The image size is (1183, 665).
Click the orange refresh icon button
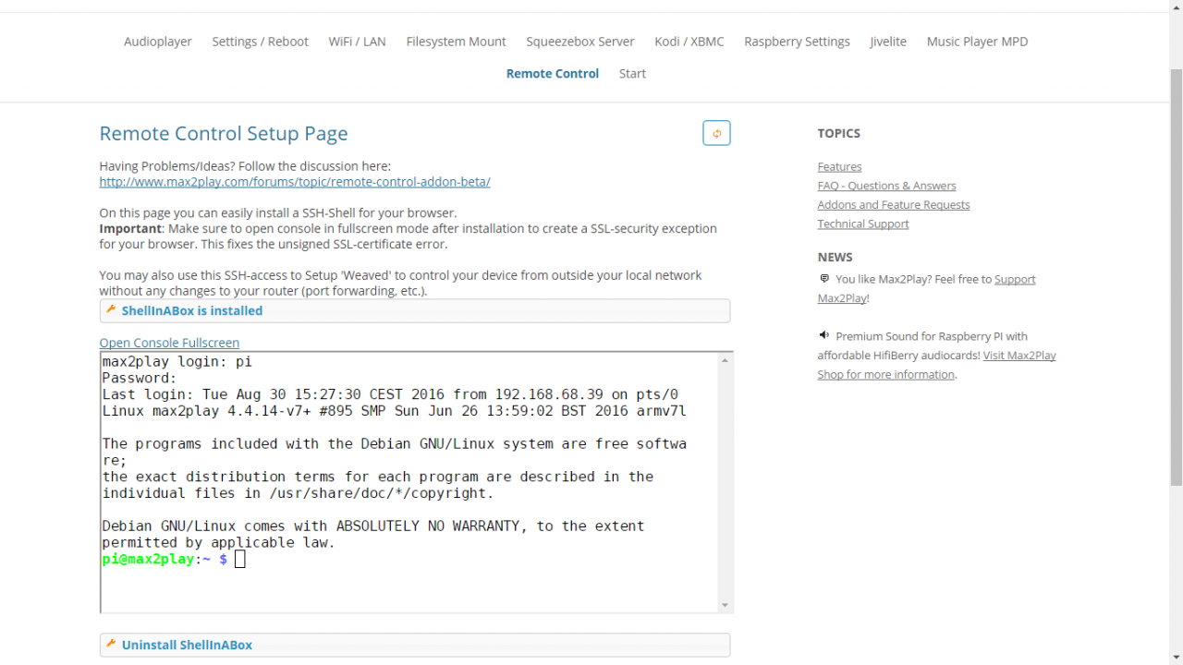tap(716, 133)
